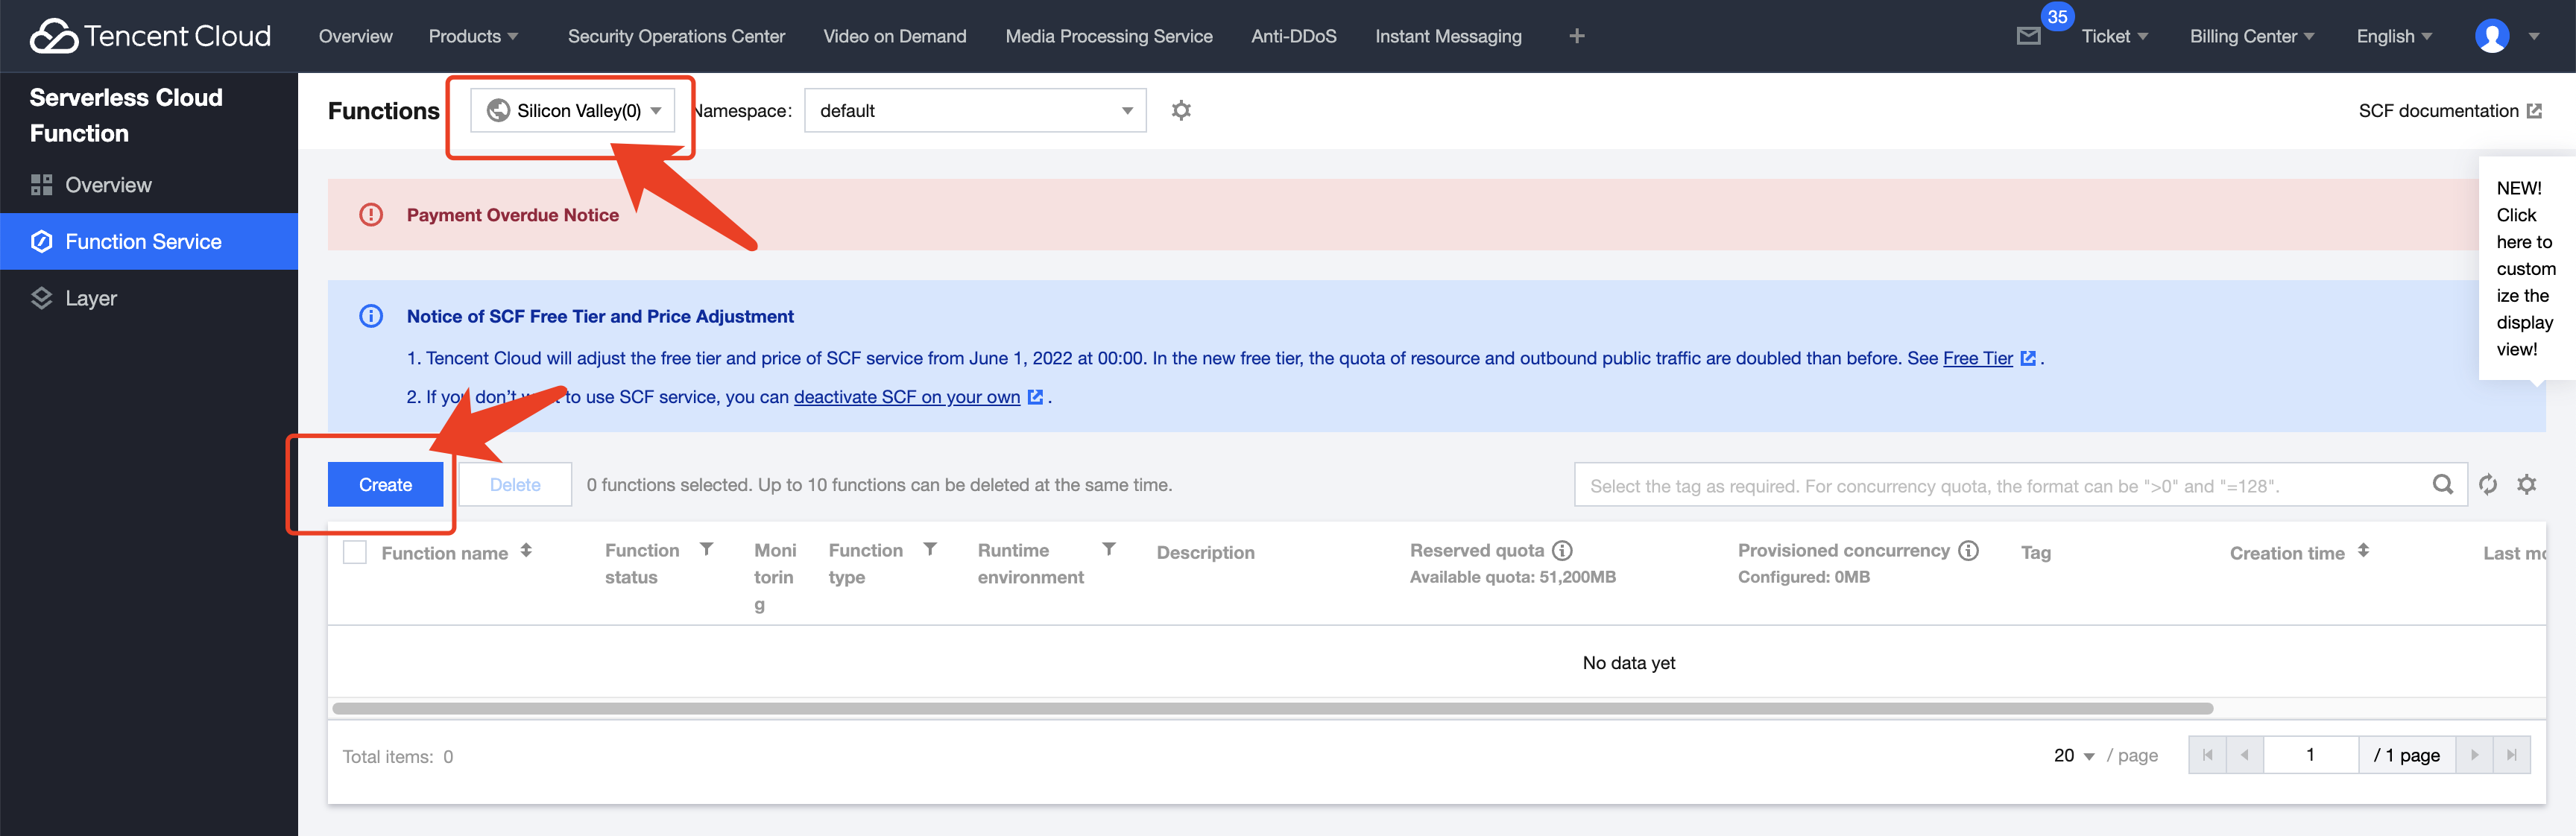Toggle the select-all functions checkbox
The image size is (2576, 836).
(x=355, y=552)
